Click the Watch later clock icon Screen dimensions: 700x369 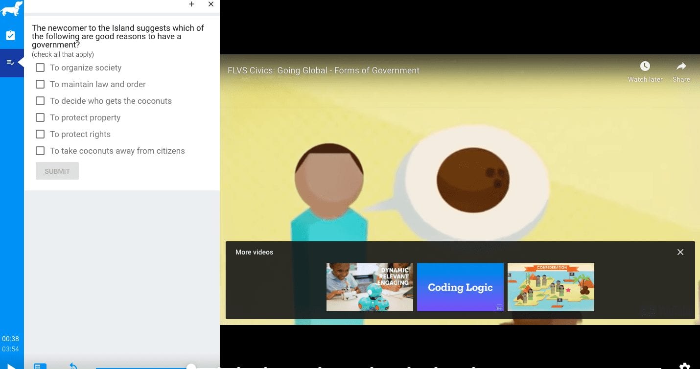(645, 66)
